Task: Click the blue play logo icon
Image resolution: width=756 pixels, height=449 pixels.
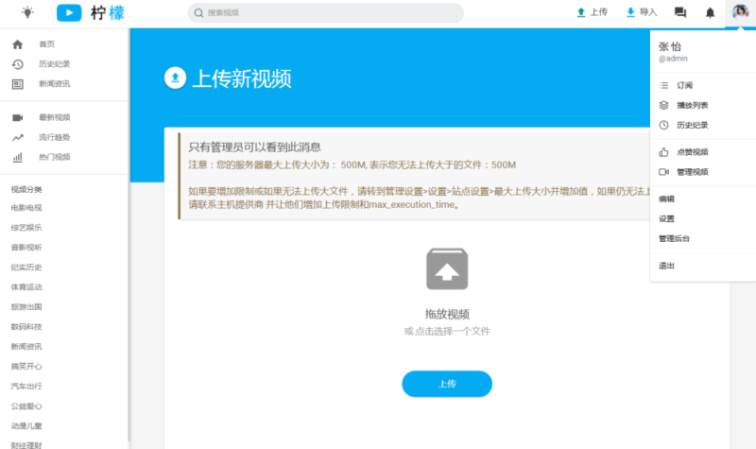Action: click(69, 12)
